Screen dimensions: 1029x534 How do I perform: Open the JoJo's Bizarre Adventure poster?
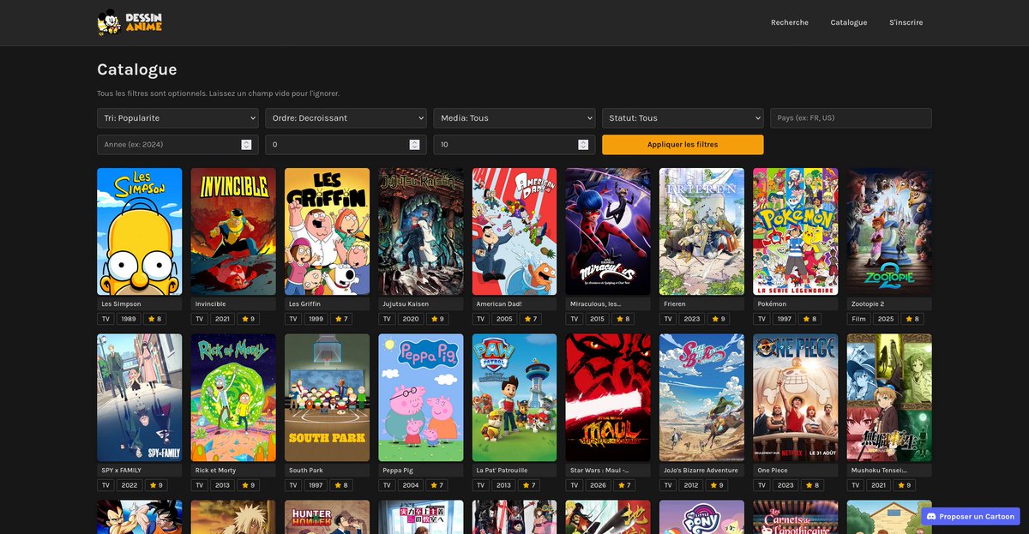(701, 398)
